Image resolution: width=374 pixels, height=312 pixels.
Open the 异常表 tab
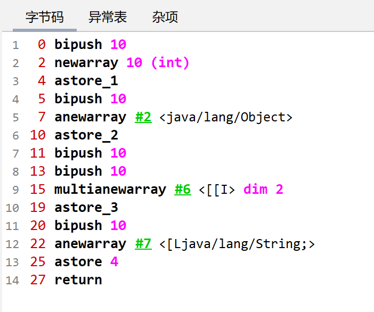click(108, 18)
